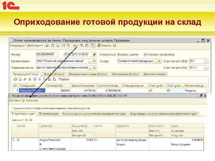
Task: Toggle Ручная корректировка checkbox
Action: click(x=12, y=108)
